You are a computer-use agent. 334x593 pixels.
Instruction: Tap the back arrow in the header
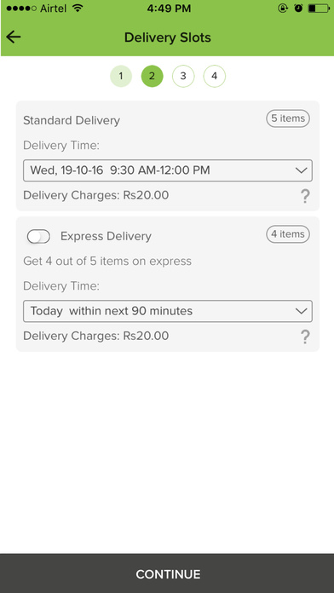point(14,37)
